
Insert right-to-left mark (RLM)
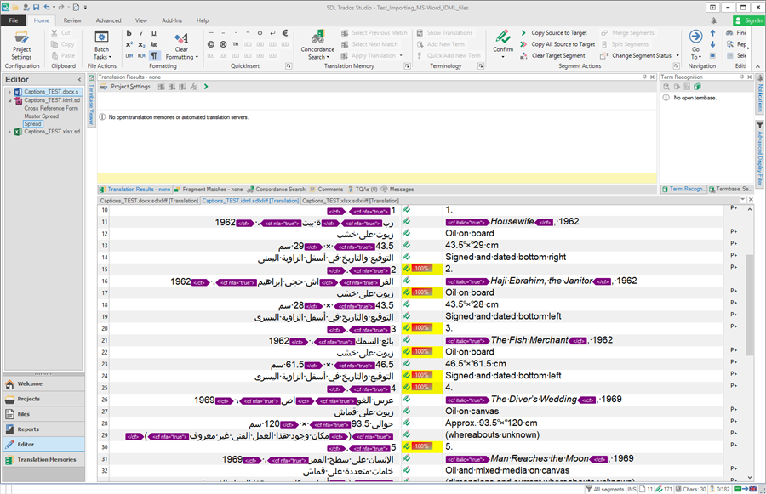(x=141, y=55)
